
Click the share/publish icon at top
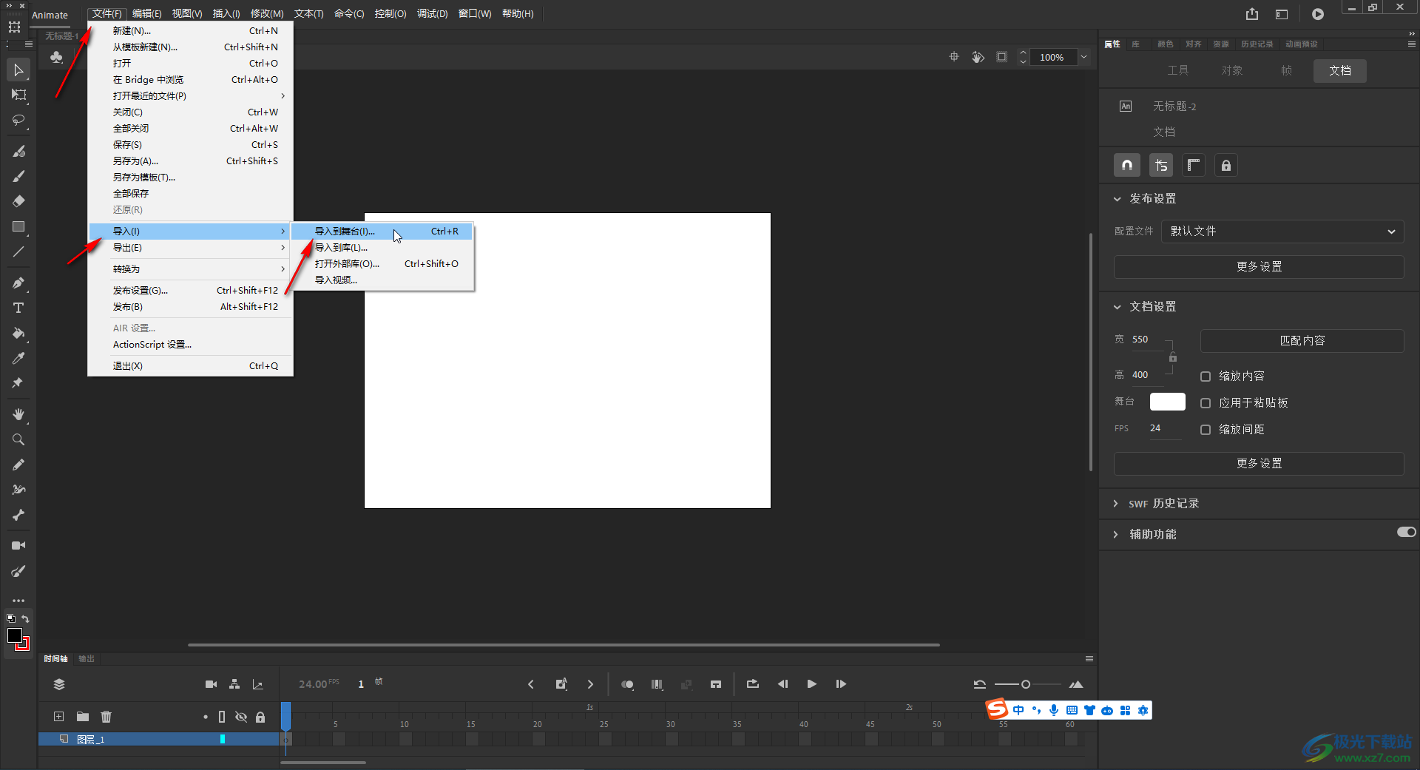pos(1252,14)
